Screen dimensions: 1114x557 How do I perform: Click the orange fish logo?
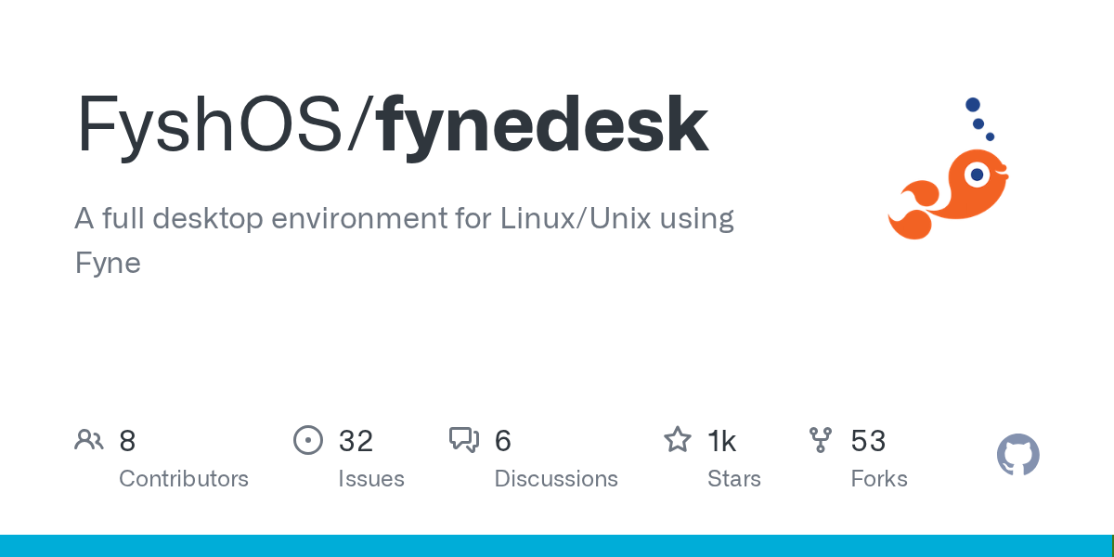[952, 190]
